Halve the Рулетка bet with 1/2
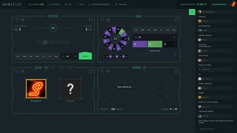Image resolution: width=237 pixels, height=133 pixels. [50, 57]
